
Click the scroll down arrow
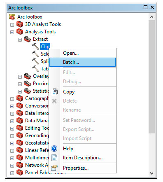click(151, 173)
